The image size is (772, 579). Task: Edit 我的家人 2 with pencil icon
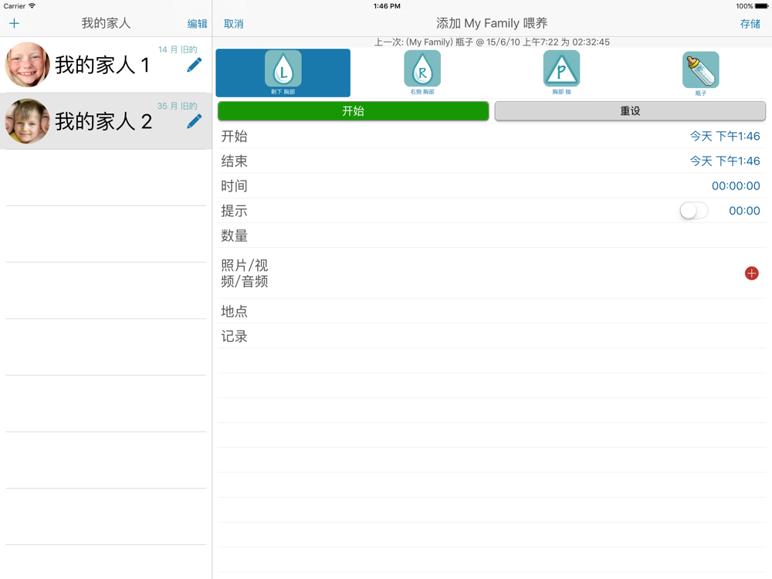coord(195,122)
